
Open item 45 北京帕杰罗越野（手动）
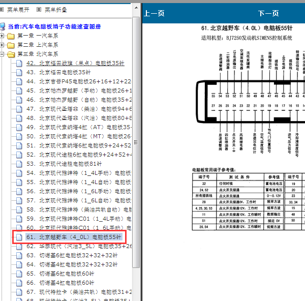point(79,91)
